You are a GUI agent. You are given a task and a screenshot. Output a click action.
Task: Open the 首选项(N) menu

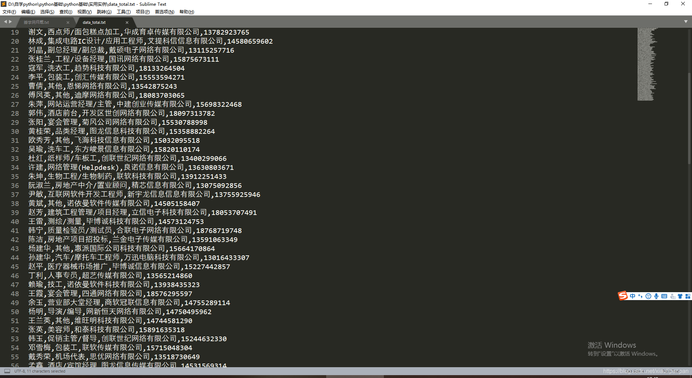click(x=165, y=12)
